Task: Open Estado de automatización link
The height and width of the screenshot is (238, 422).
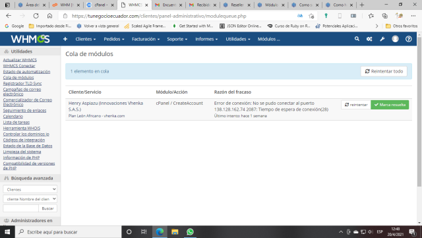Action: [26, 72]
